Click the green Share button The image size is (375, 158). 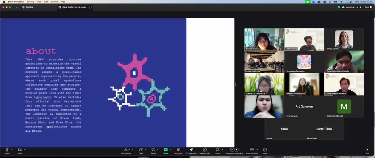166,150
